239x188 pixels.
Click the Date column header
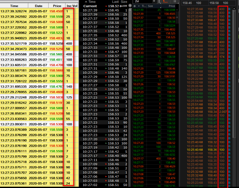39,6
